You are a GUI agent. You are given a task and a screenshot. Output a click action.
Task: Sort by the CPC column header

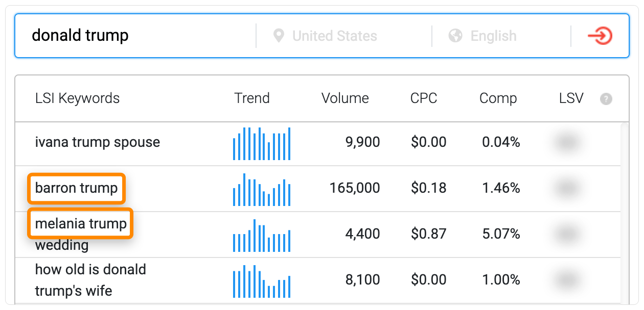(x=424, y=98)
